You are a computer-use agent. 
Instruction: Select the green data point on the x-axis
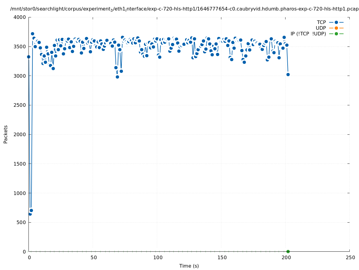(288, 251)
